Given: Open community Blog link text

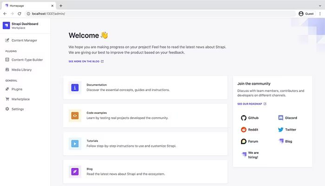Looking at the screenshot, I should (x=288, y=141).
